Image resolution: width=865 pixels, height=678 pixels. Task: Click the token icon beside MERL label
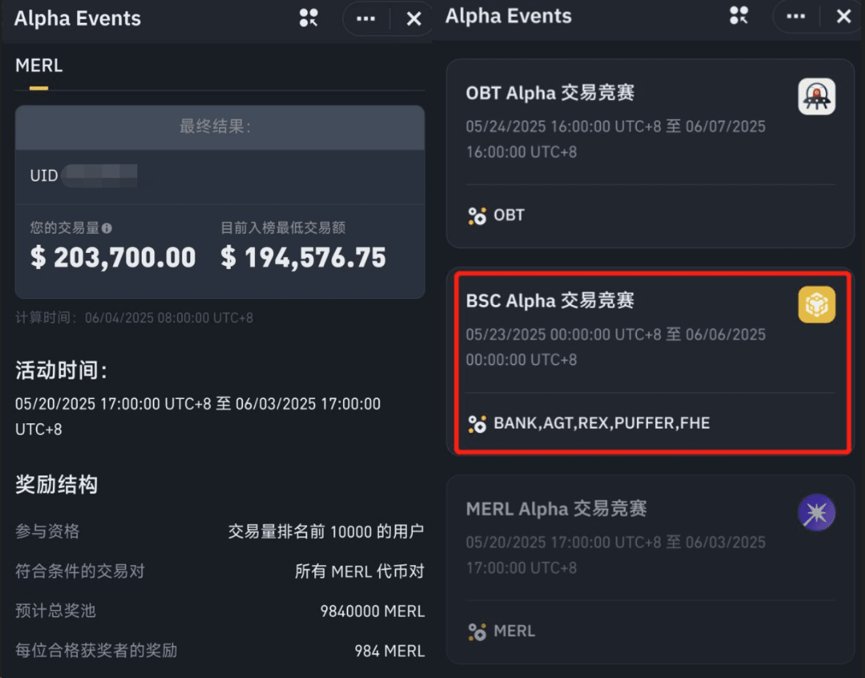[x=477, y=632]
